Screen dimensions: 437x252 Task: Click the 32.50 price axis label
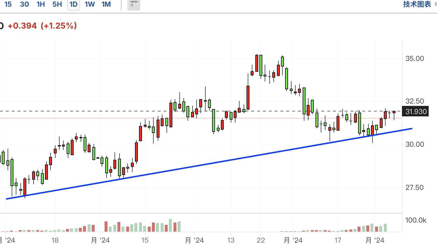point(415,101)
